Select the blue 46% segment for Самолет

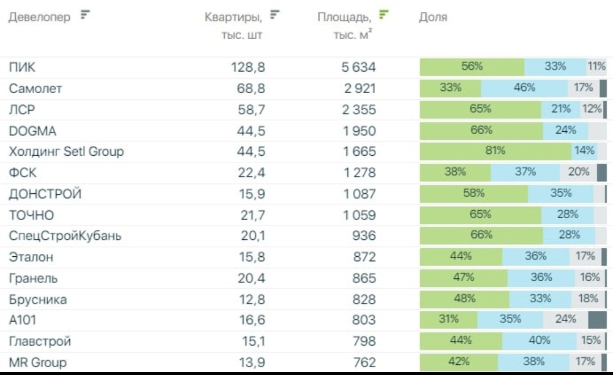click(x=524, y=88)
